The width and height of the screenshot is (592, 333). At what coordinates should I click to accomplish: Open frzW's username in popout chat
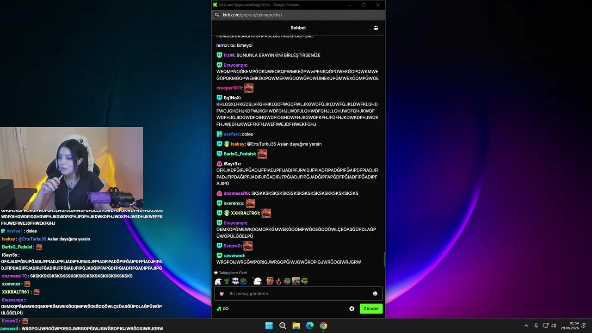click(229, 55)
